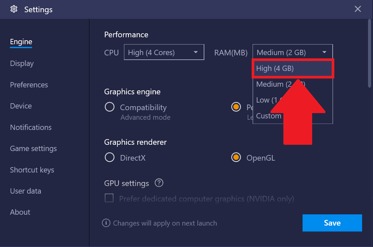
Task: Choose the Custom RAM option
Action: tap(269, 116)
